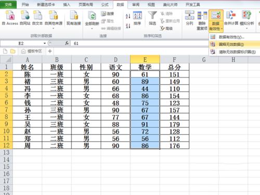Screen dimensions: 260x195
Task: Click name cell 赵 in row 10
Action: 28,132
